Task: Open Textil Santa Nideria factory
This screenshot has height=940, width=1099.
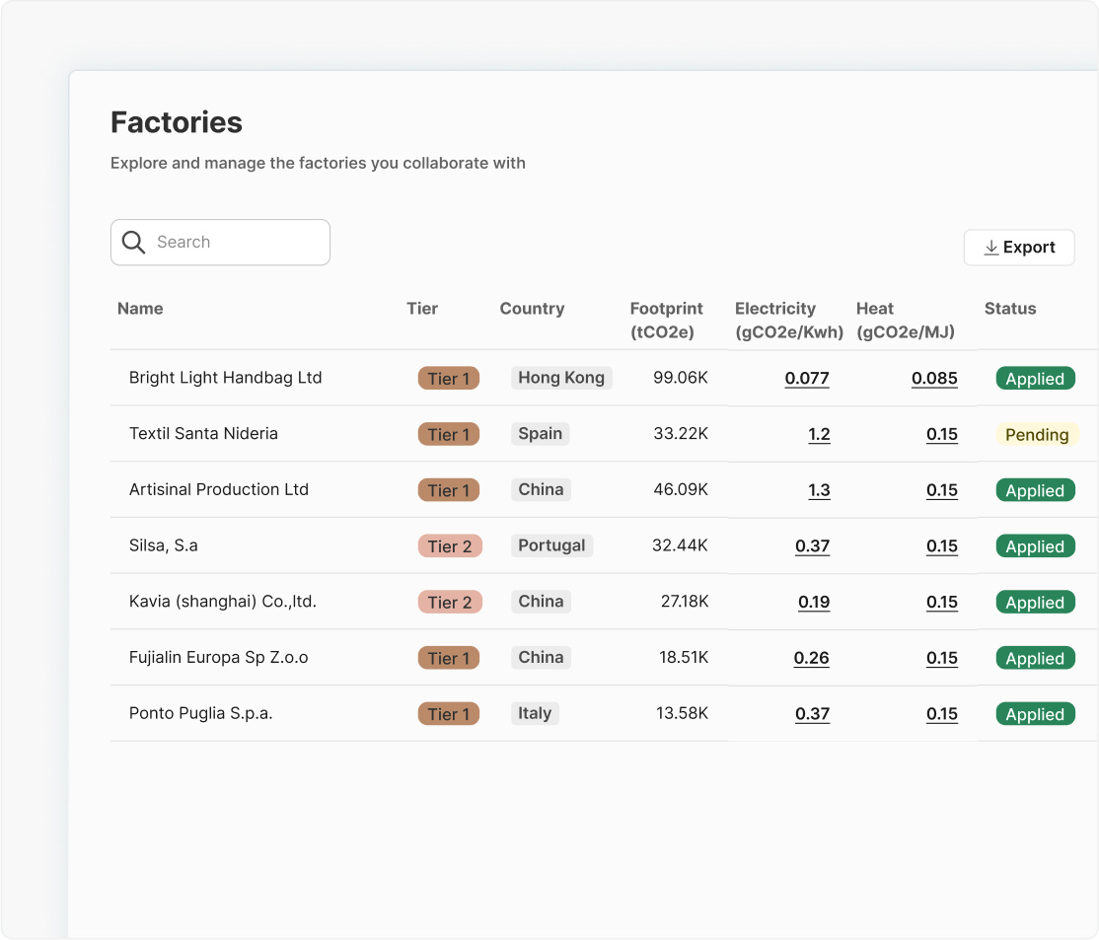Action: [203, 434]
